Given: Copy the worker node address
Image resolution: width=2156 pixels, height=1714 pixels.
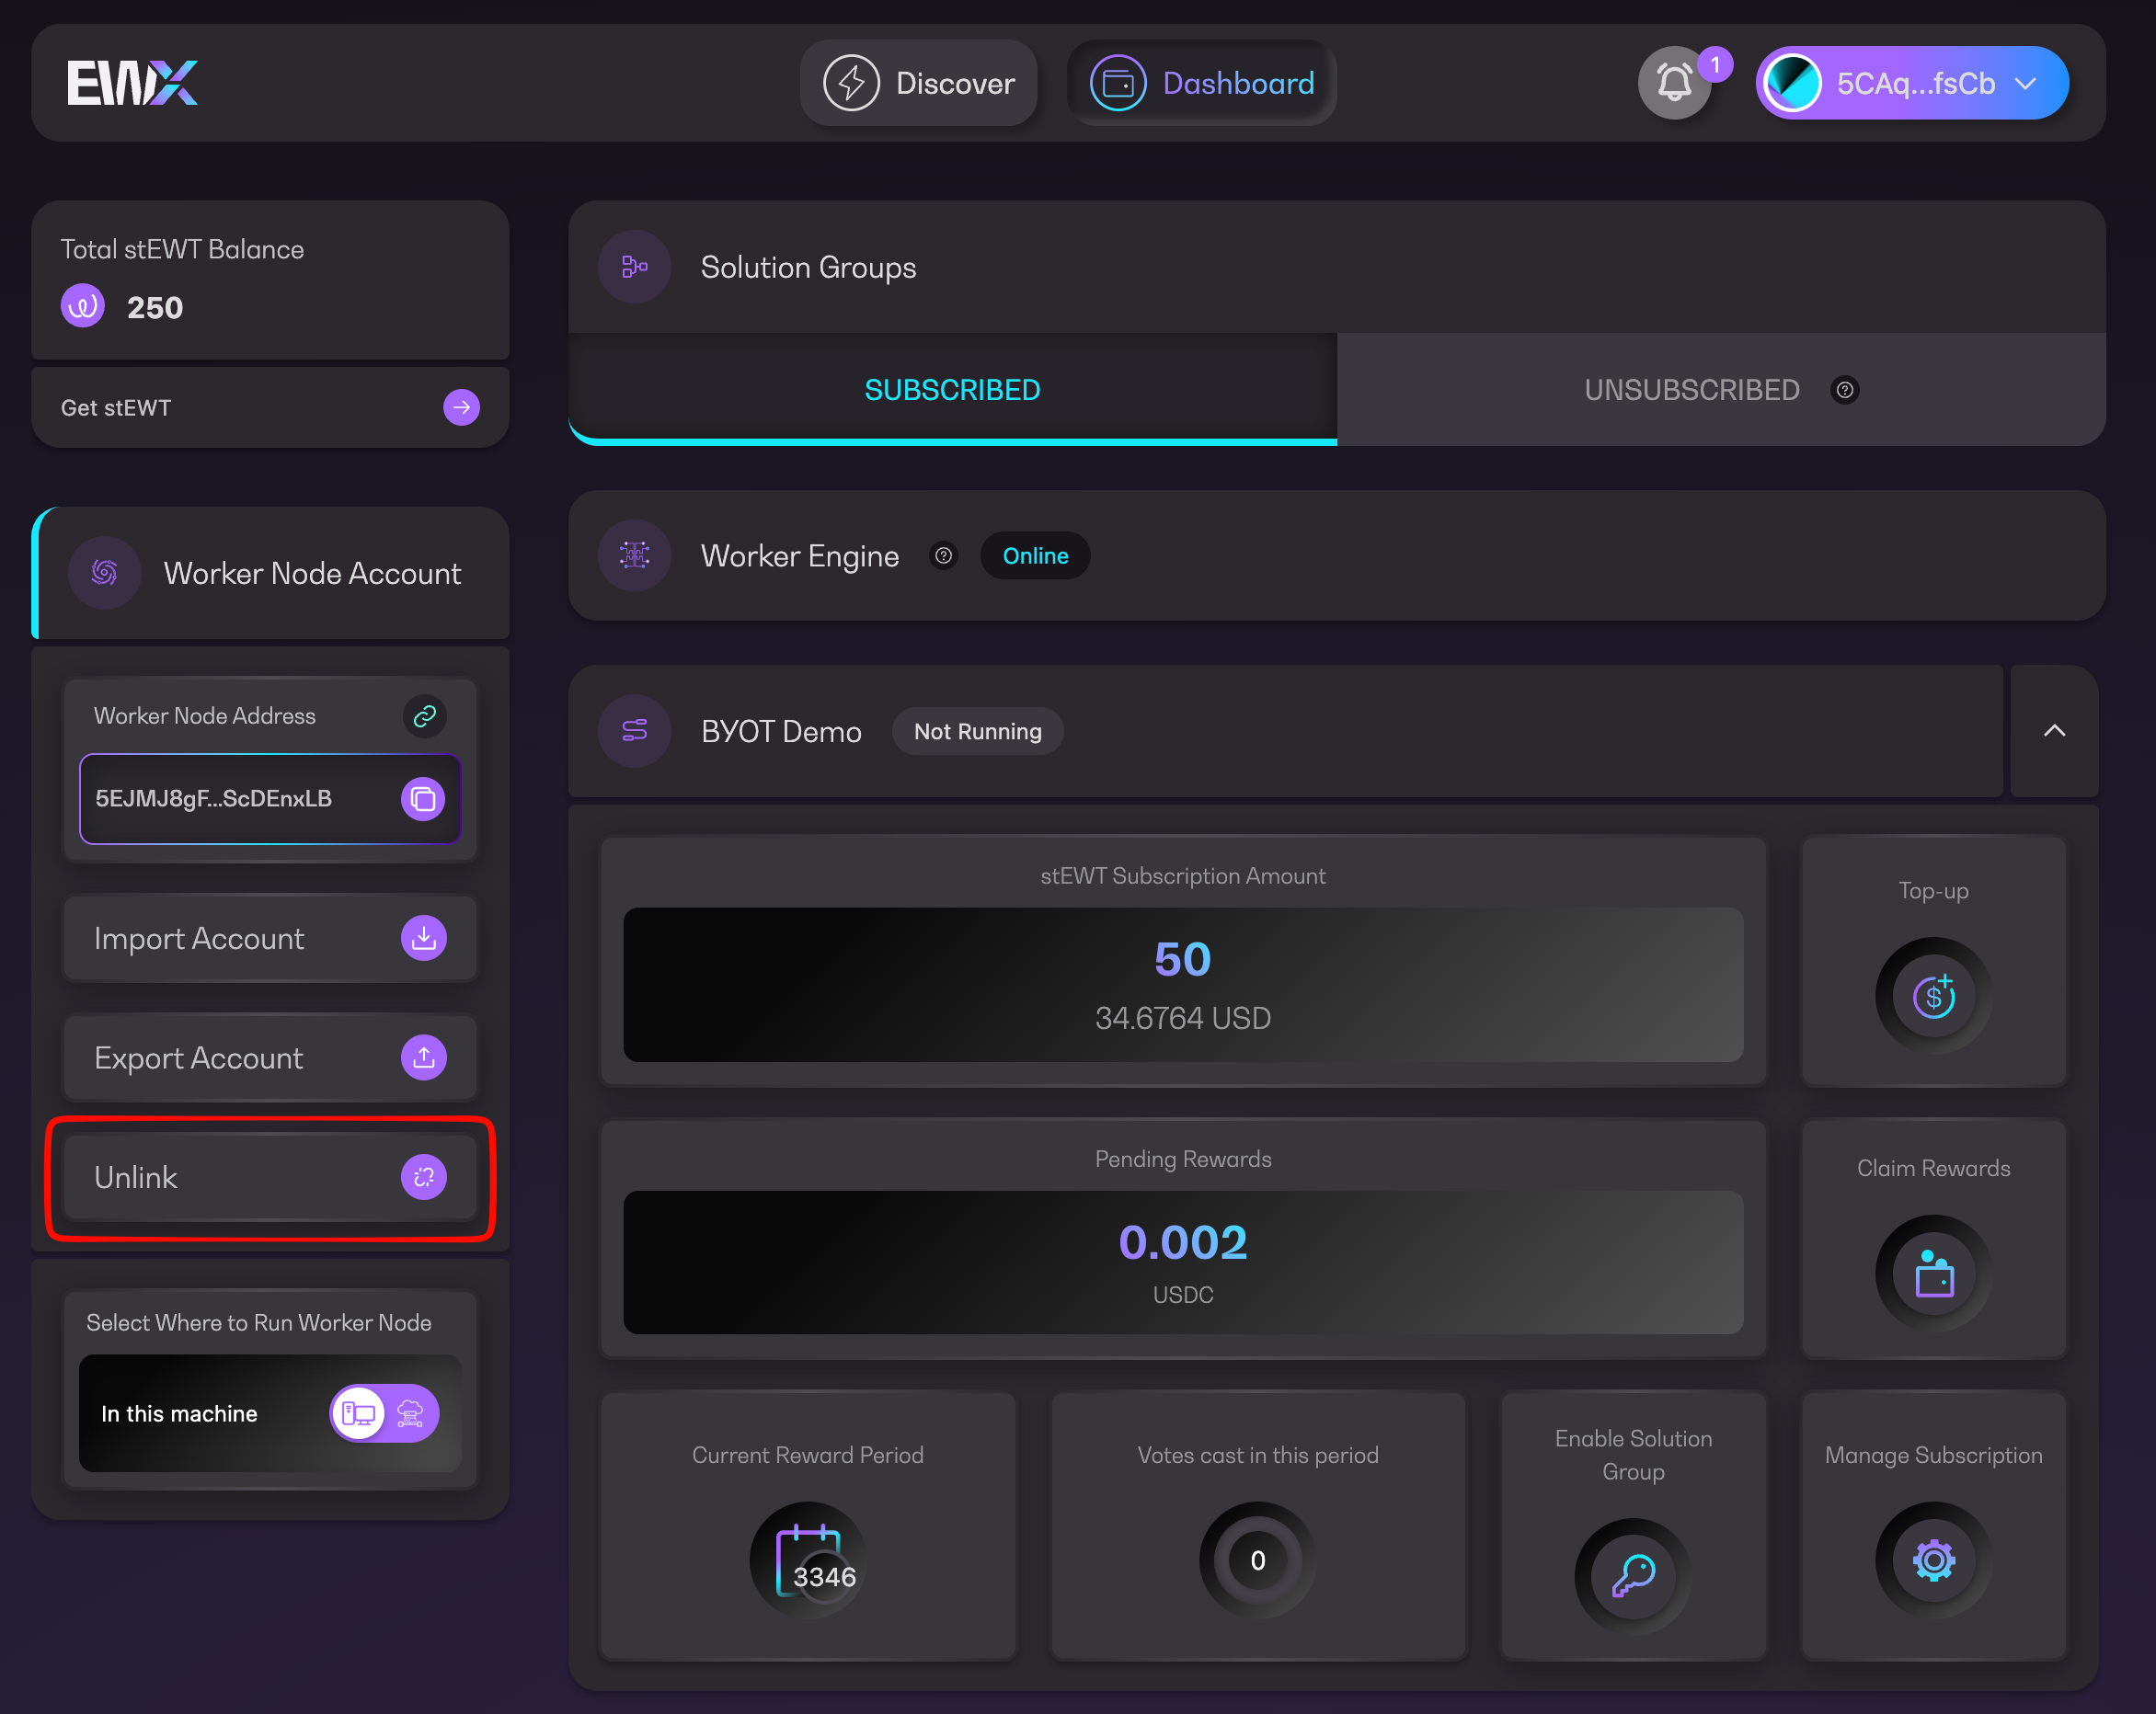Looking at the screenshot, I should (423, 798).
